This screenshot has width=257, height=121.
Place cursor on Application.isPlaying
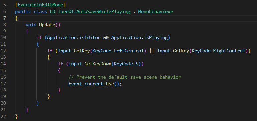tap(140, 38)
